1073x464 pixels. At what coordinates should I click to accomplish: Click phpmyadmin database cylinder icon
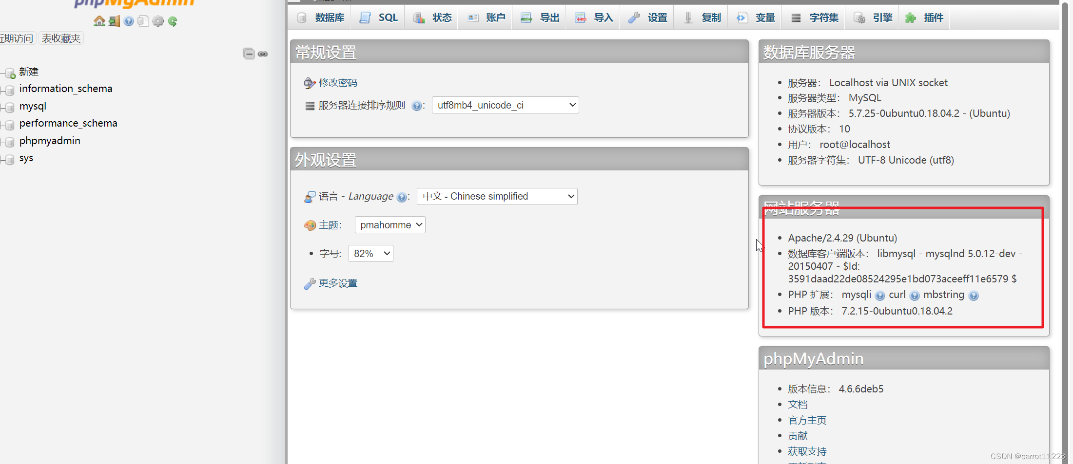pyautogui.click(x=9, y=142)
